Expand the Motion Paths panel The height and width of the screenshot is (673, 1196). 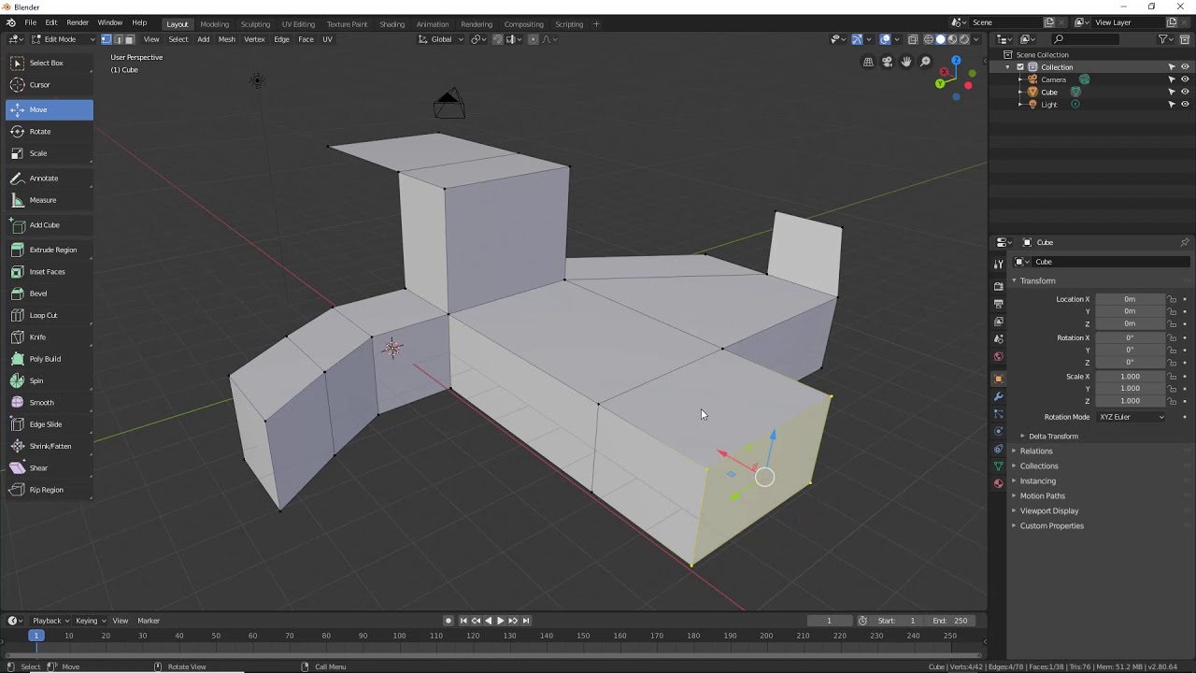click(x=1042, y=496)
